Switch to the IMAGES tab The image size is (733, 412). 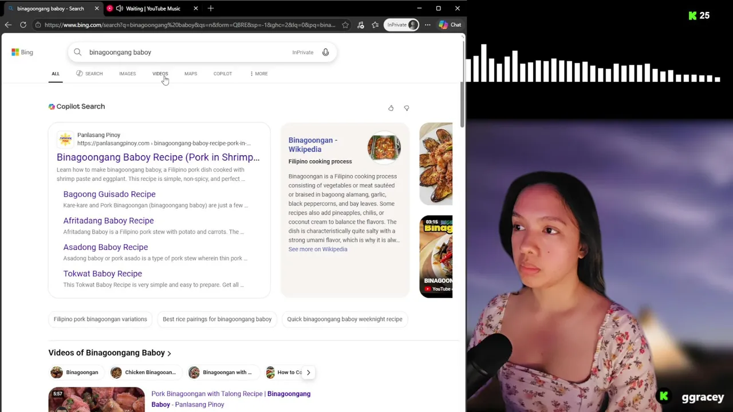tap(127, 74)
